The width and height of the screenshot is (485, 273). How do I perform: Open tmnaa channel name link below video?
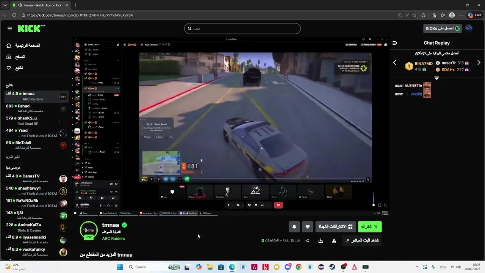coord(111,225)
